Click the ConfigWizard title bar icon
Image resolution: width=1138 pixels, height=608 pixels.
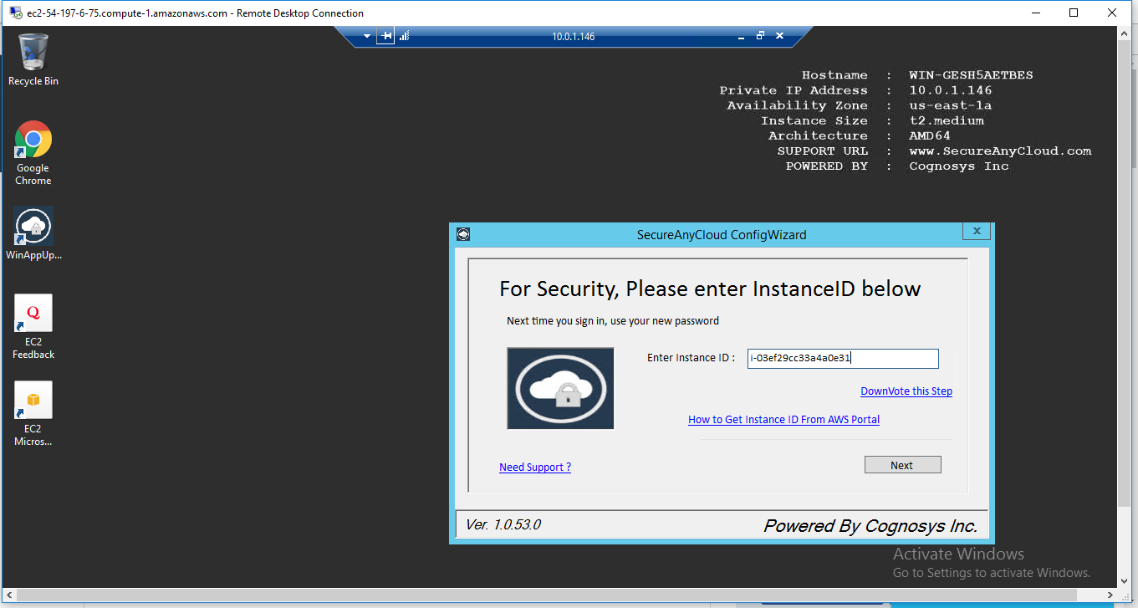tap(462, 235)
